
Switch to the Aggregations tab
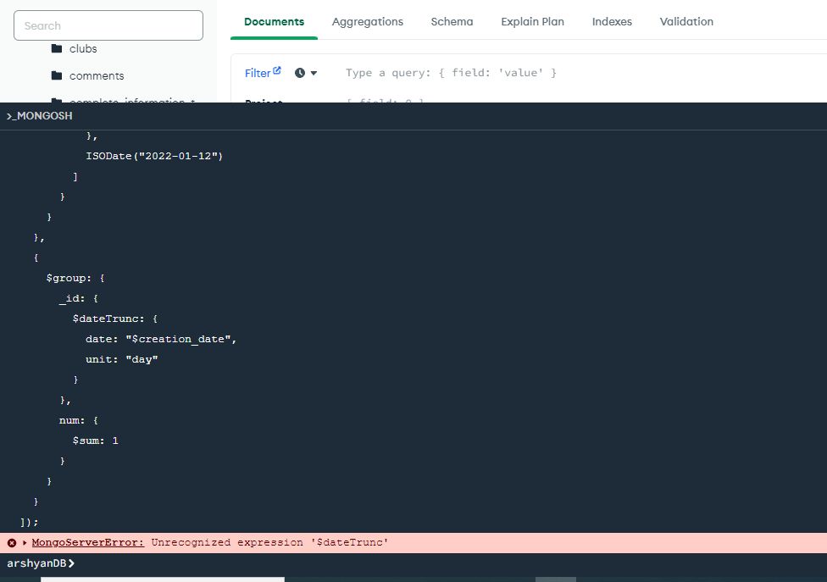point(367,22)
